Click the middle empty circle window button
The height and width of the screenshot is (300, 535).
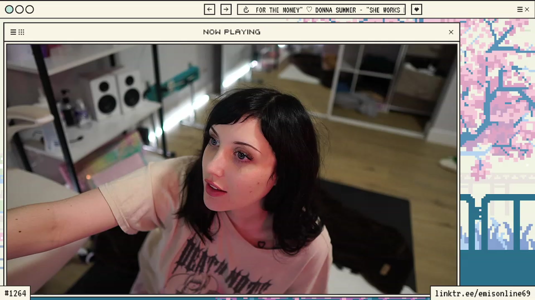(19, 9)
